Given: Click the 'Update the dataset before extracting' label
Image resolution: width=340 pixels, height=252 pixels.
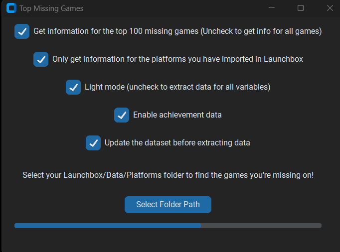Looking at the screenshot, I should point(177,143).
